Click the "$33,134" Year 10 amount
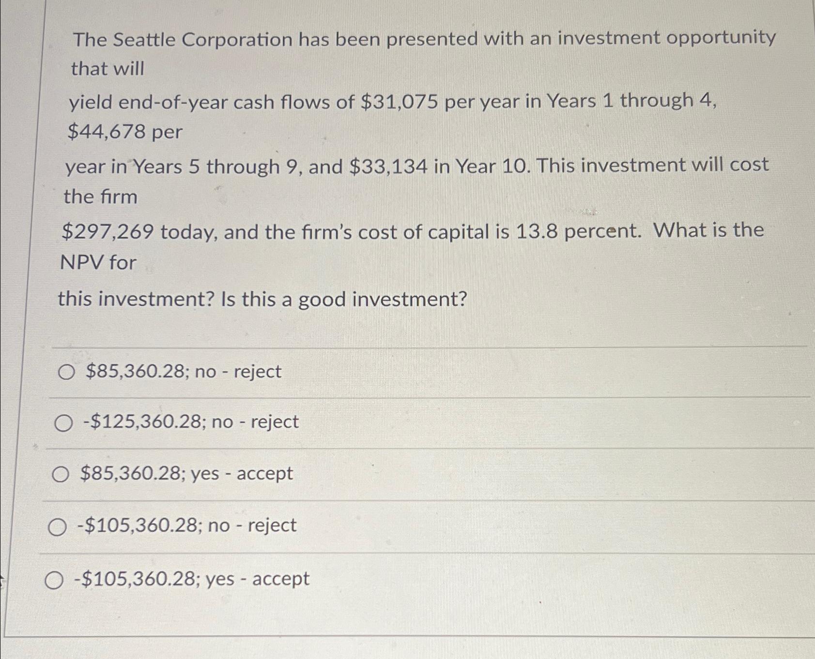This screenshot has width=815, height=659. (388, 167)
